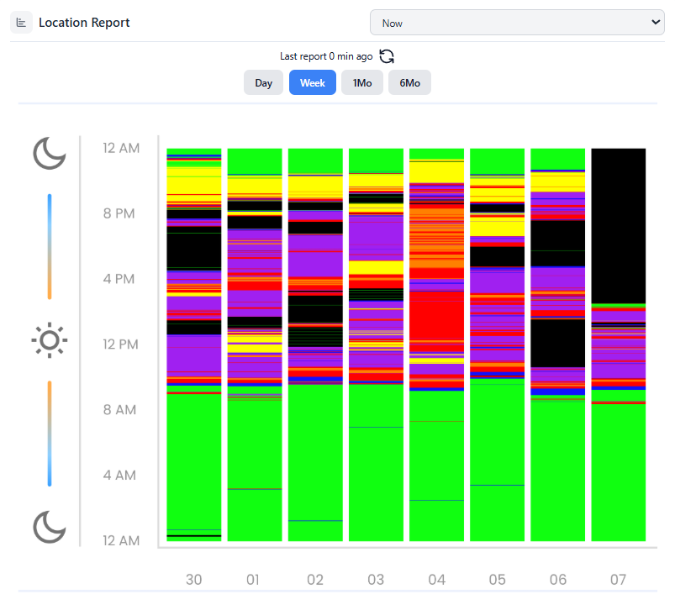
Task: Click the bar for day 01
Action: click(255, 344)
